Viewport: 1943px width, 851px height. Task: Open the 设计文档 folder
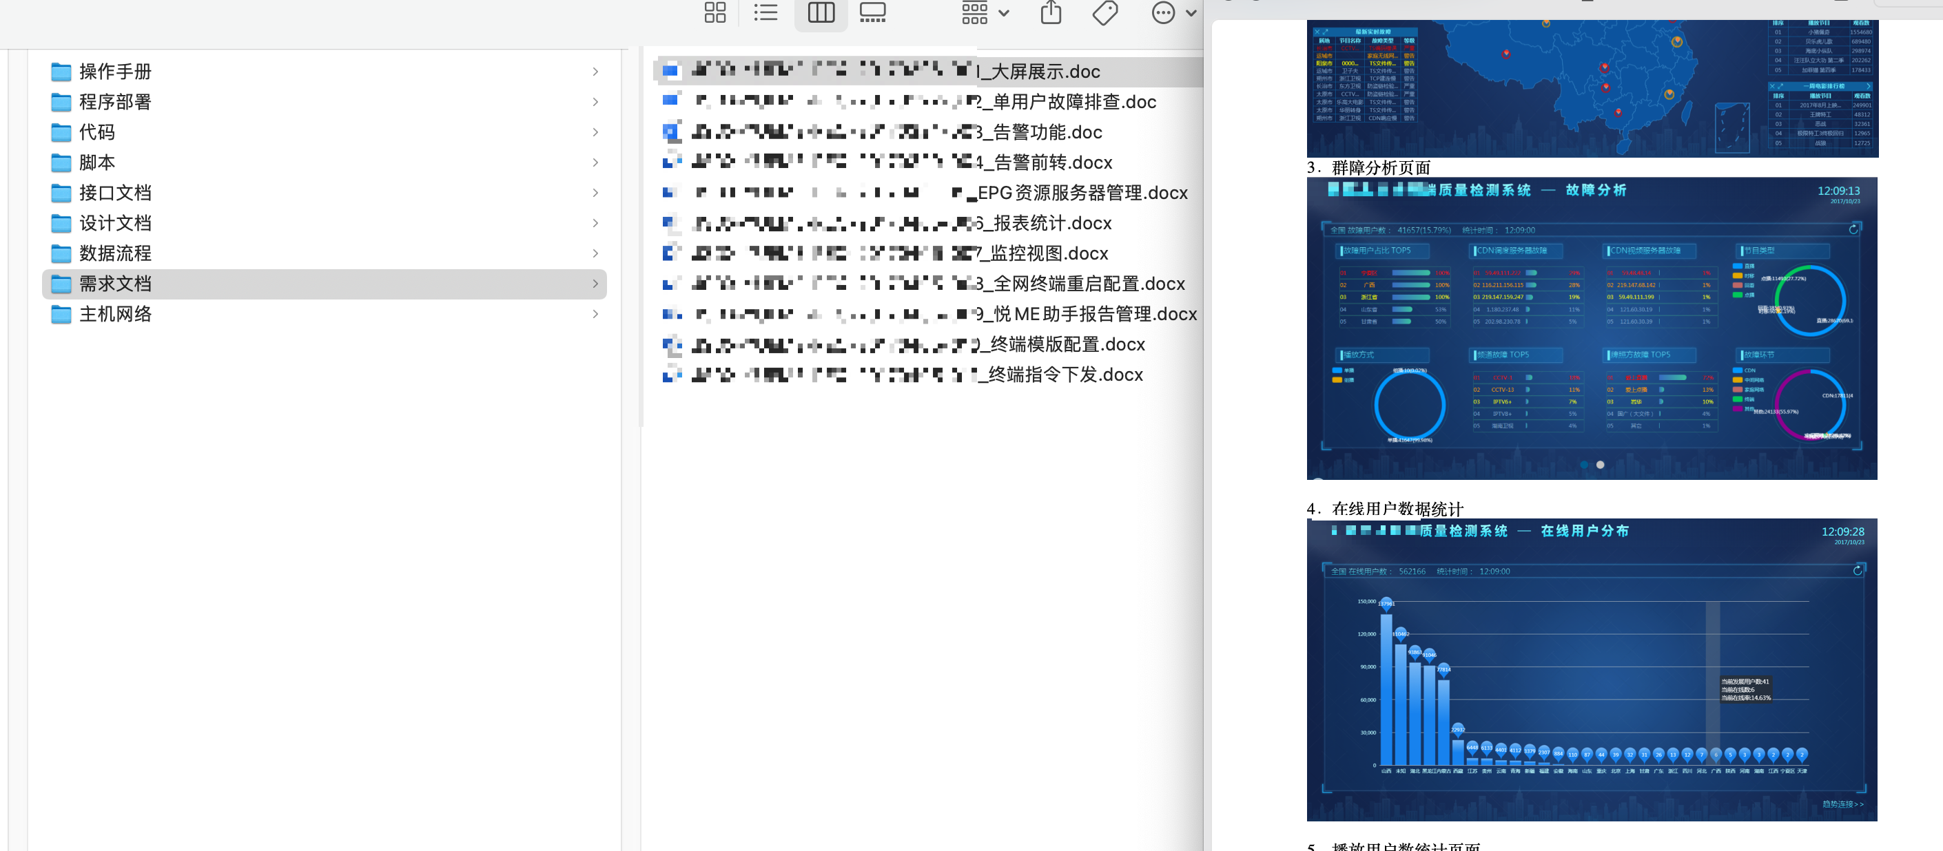coord(115,223)
